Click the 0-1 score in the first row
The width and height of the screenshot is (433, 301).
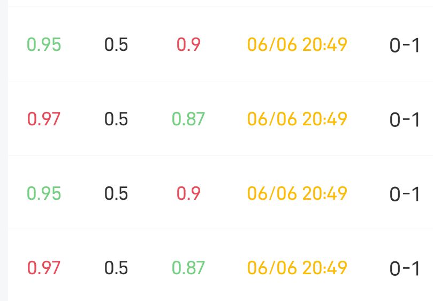(405, 46)
